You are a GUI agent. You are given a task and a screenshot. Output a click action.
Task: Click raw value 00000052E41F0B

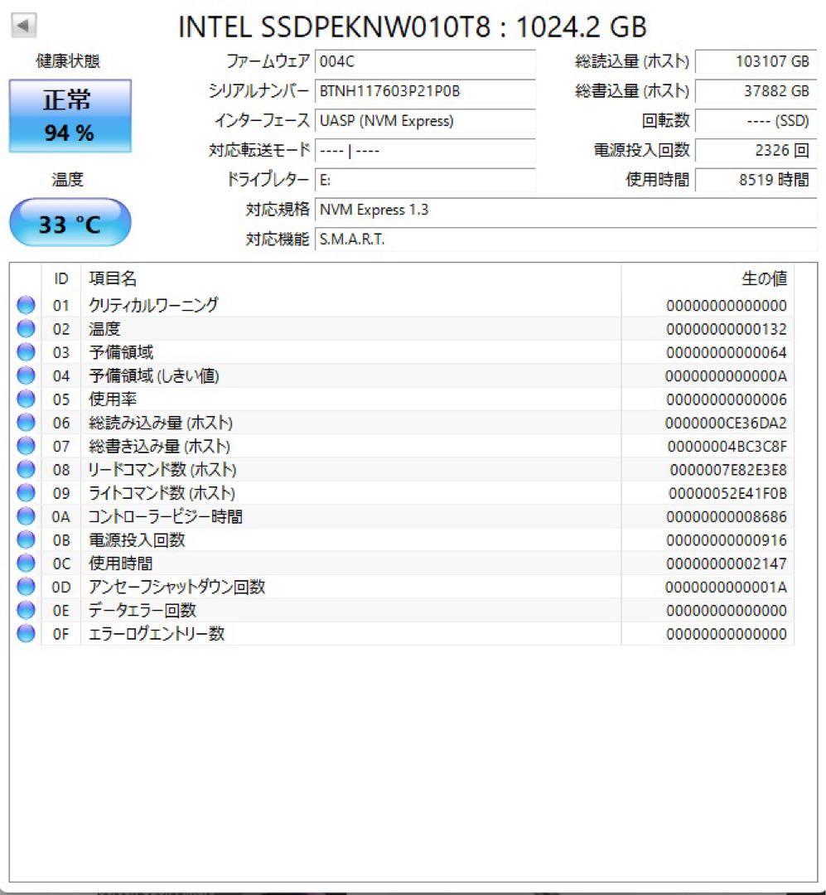point(727,493)
